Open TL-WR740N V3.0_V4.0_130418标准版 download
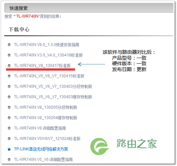 [48, 55]
